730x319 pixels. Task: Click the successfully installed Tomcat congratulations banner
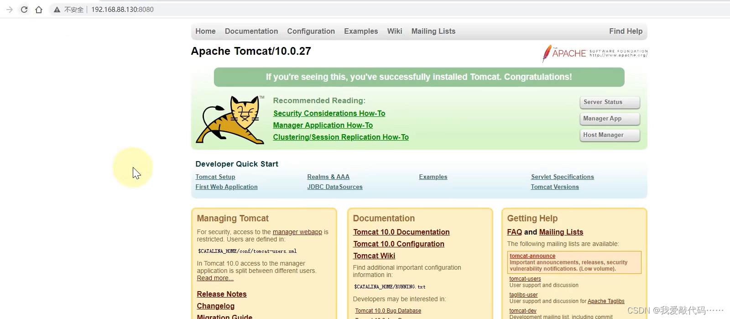pos(419,77)
